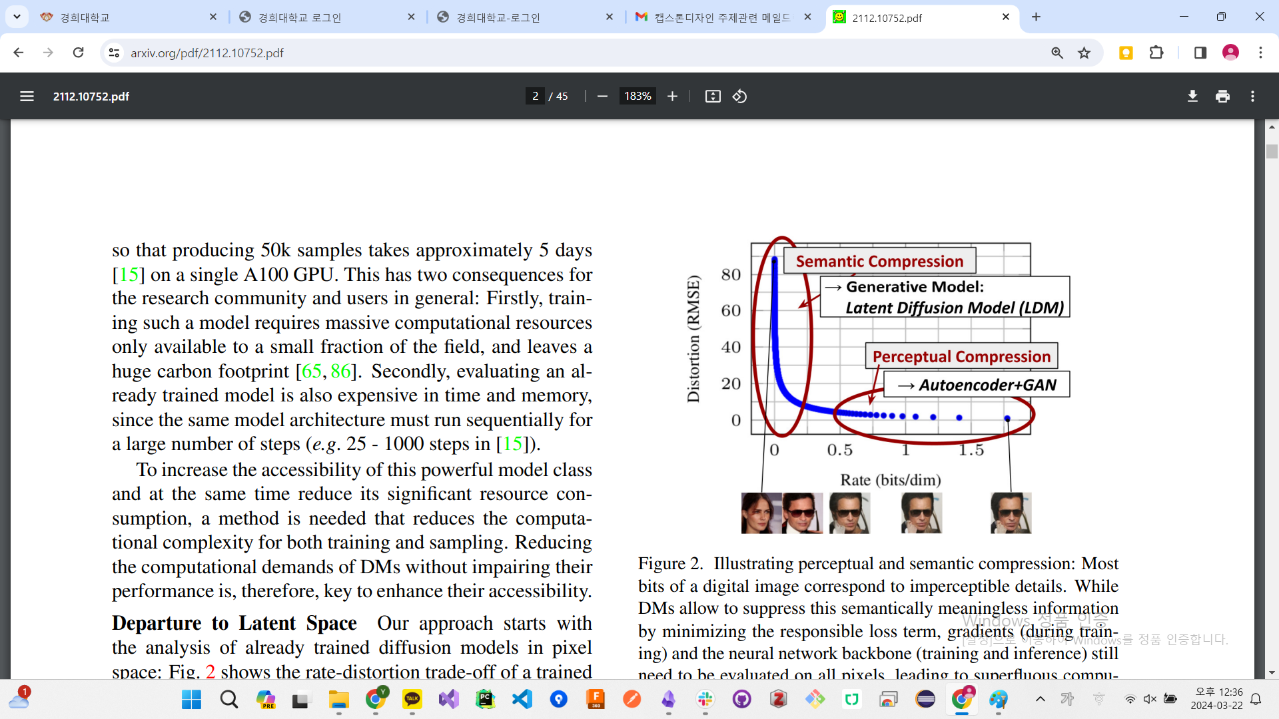Open the PDF sidebar hamburger menu
The image size is (1279, 719).
(x=27, y=97)
